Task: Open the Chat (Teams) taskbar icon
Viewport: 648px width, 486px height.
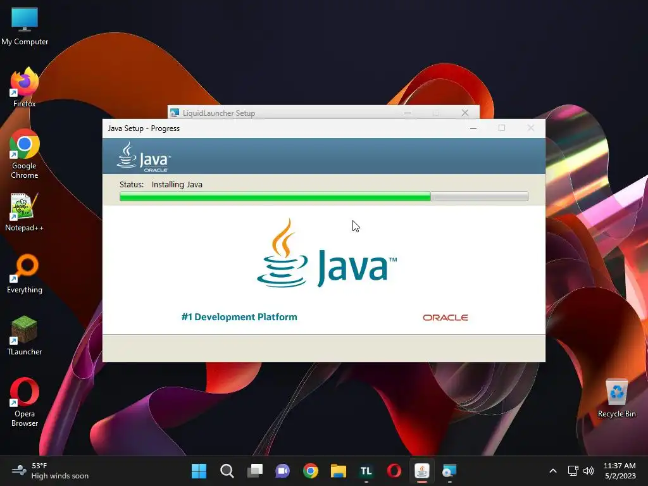Action: 283,471
